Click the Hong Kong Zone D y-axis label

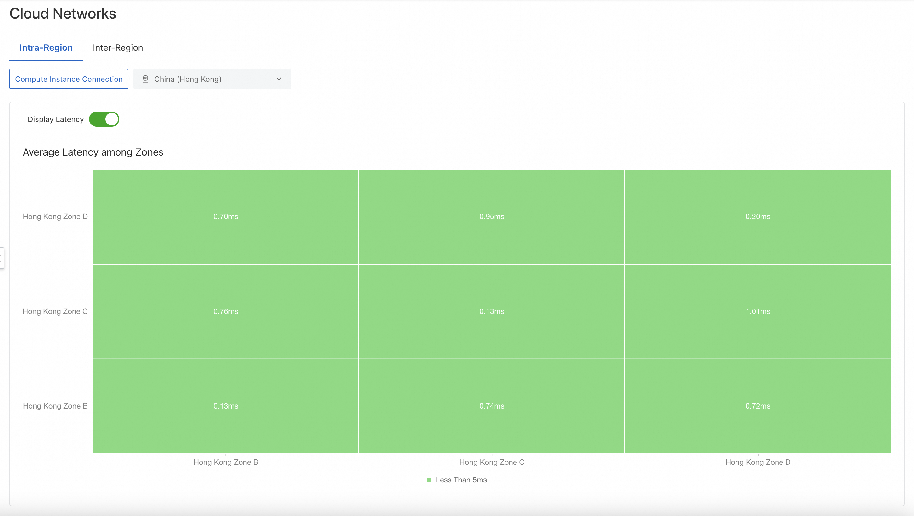click(x=55, y=217)
